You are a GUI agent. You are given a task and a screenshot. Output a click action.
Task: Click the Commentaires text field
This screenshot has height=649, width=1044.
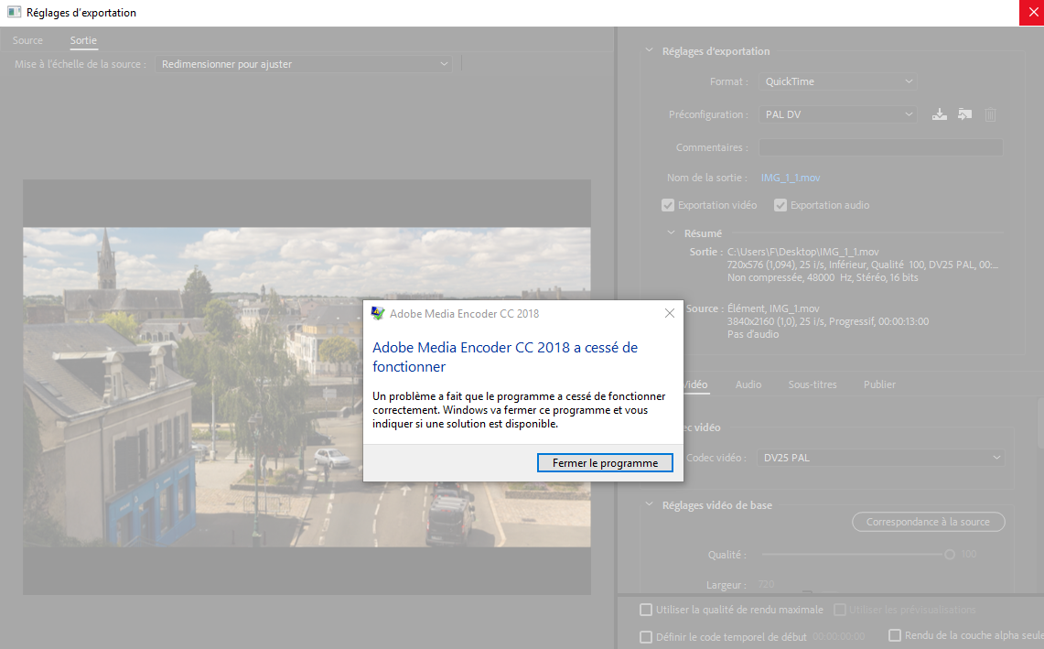tap(880, 147)
